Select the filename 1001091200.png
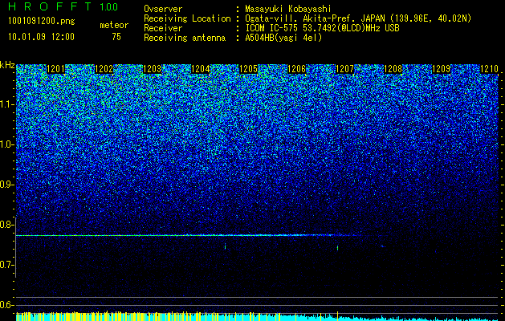Image resolution: width=505 pixels, height=321 pixels. (42, 22)
